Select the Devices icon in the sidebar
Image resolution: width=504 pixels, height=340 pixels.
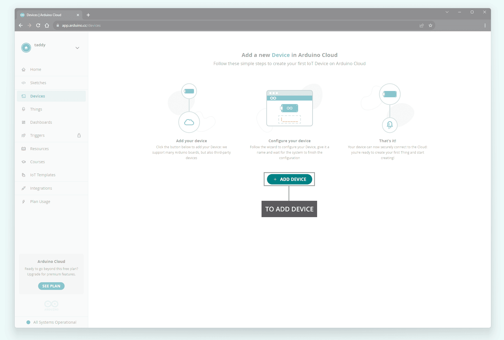tap(24, 96)
